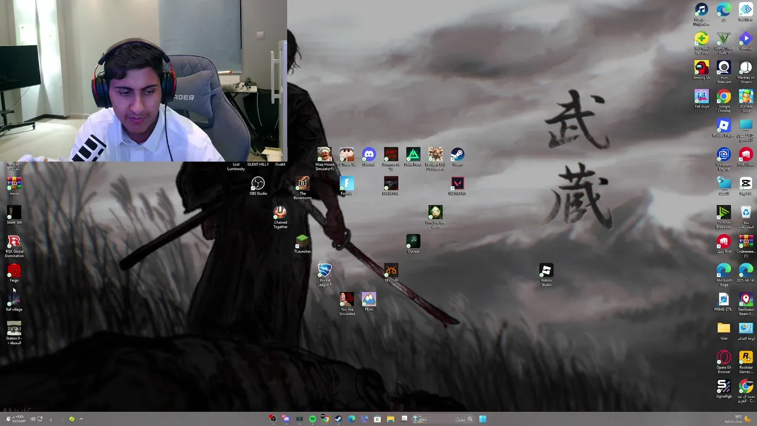Open the TLauncher shortcut
The height and width of the screenshot is (426, 757).
302,244
